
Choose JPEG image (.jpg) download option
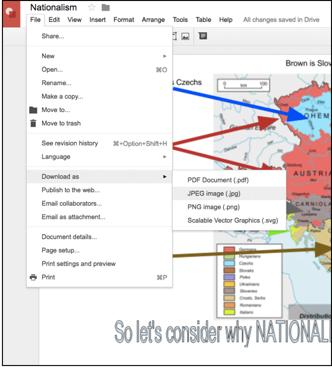(x=213, y=194)
